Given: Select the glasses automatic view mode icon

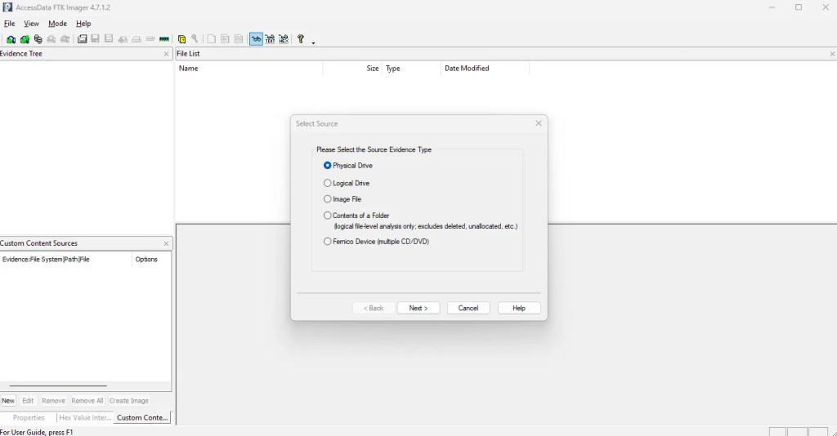Looking at the screenshot, I should 256,39.
